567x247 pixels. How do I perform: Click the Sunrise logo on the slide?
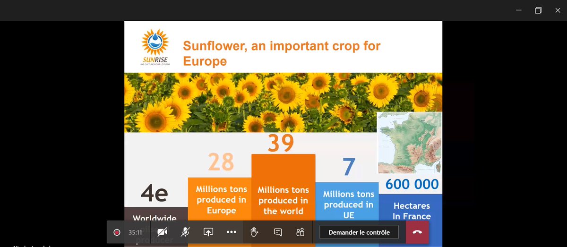click(x=155, y=46)
